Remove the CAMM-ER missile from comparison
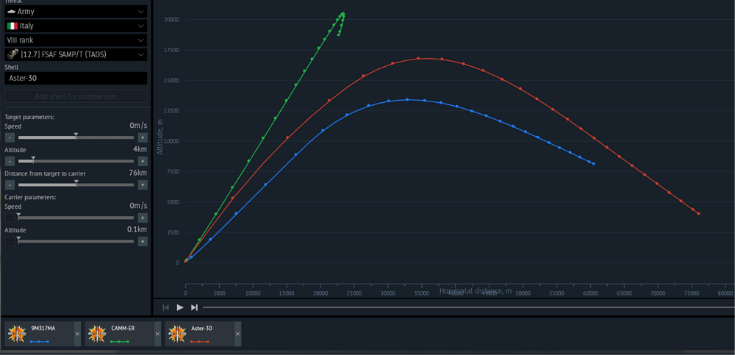The width and height of the screenshot is (735, 355). (157, 334)
